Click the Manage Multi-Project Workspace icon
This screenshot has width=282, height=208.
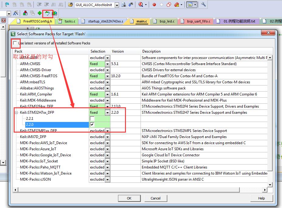pyautogui.click(x=33, y=13)
